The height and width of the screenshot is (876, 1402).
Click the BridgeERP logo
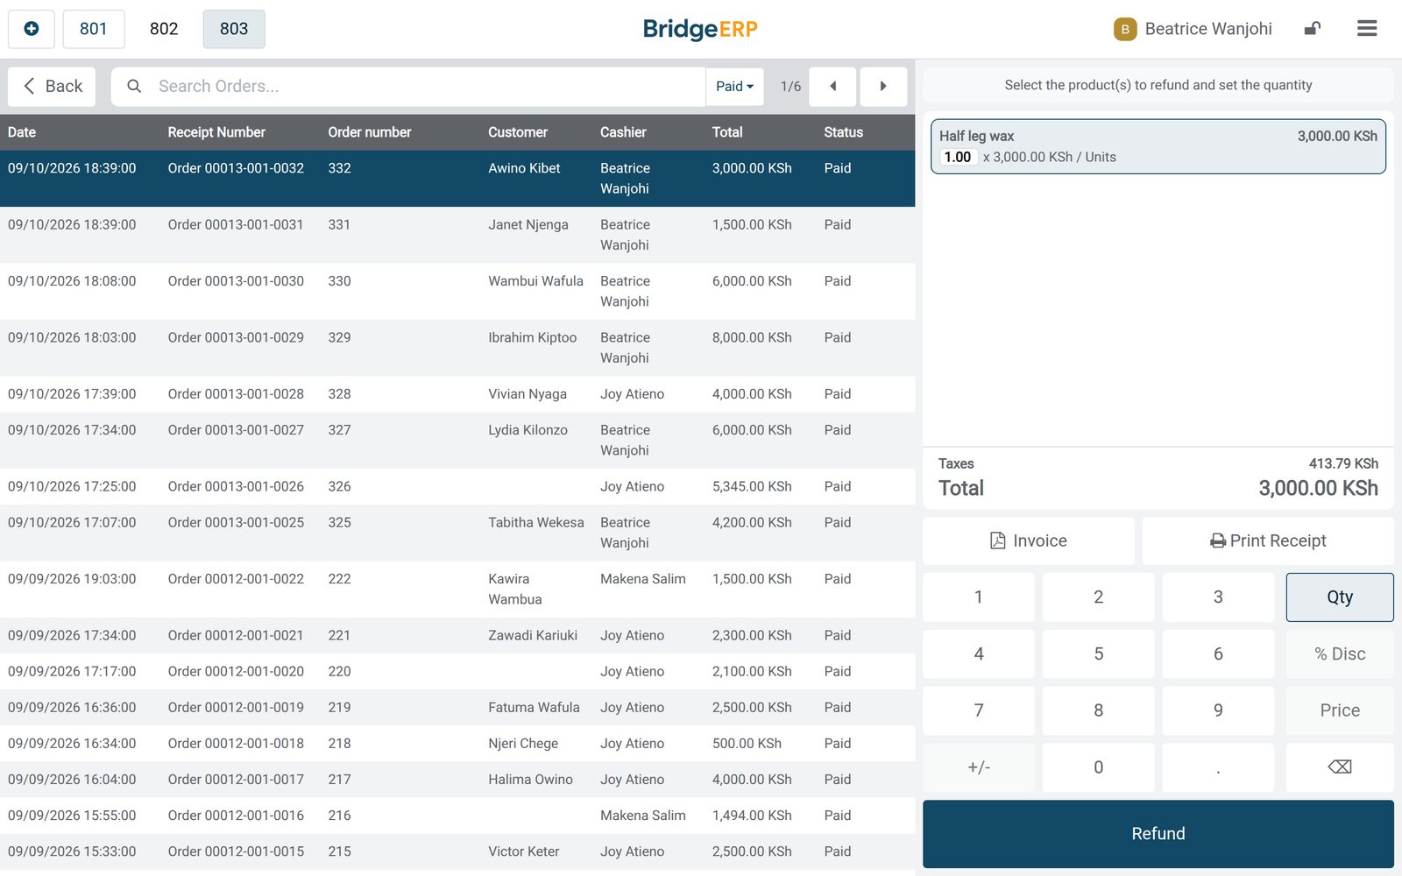point(700,29)
